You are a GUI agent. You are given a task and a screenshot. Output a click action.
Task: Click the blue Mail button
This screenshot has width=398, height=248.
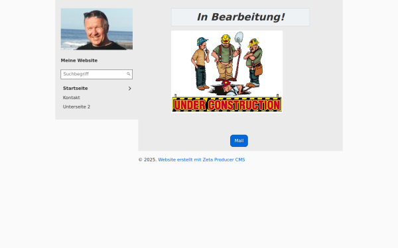[239, 141]
